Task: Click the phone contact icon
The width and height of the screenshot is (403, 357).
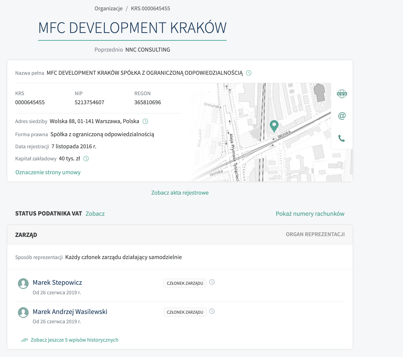Action: coord(341,138)
